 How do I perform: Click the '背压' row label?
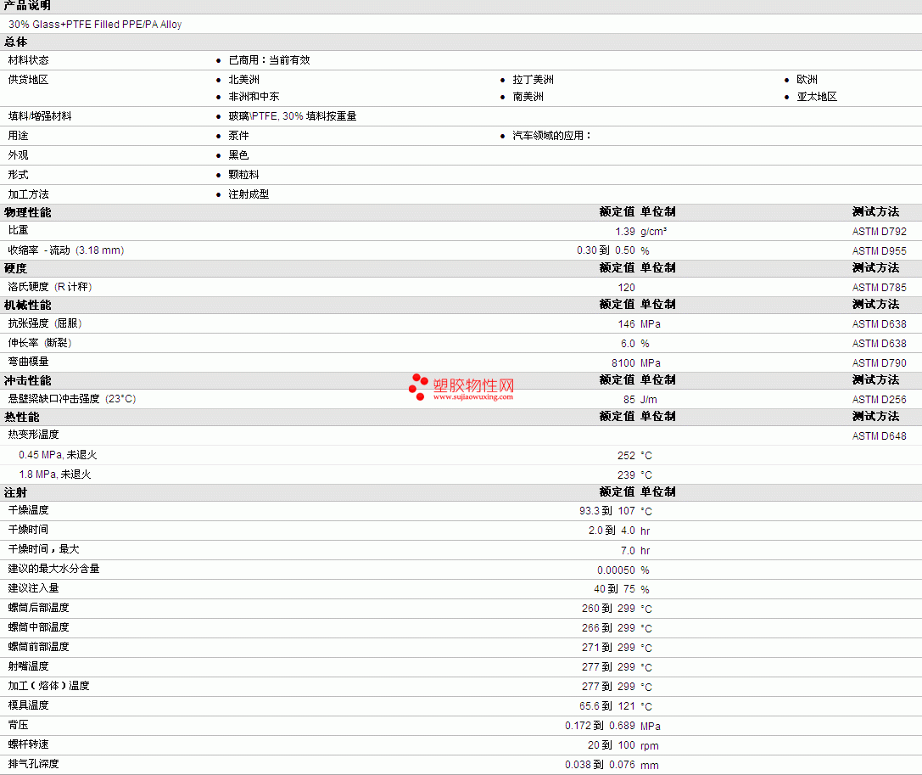[x=18, y=724]
